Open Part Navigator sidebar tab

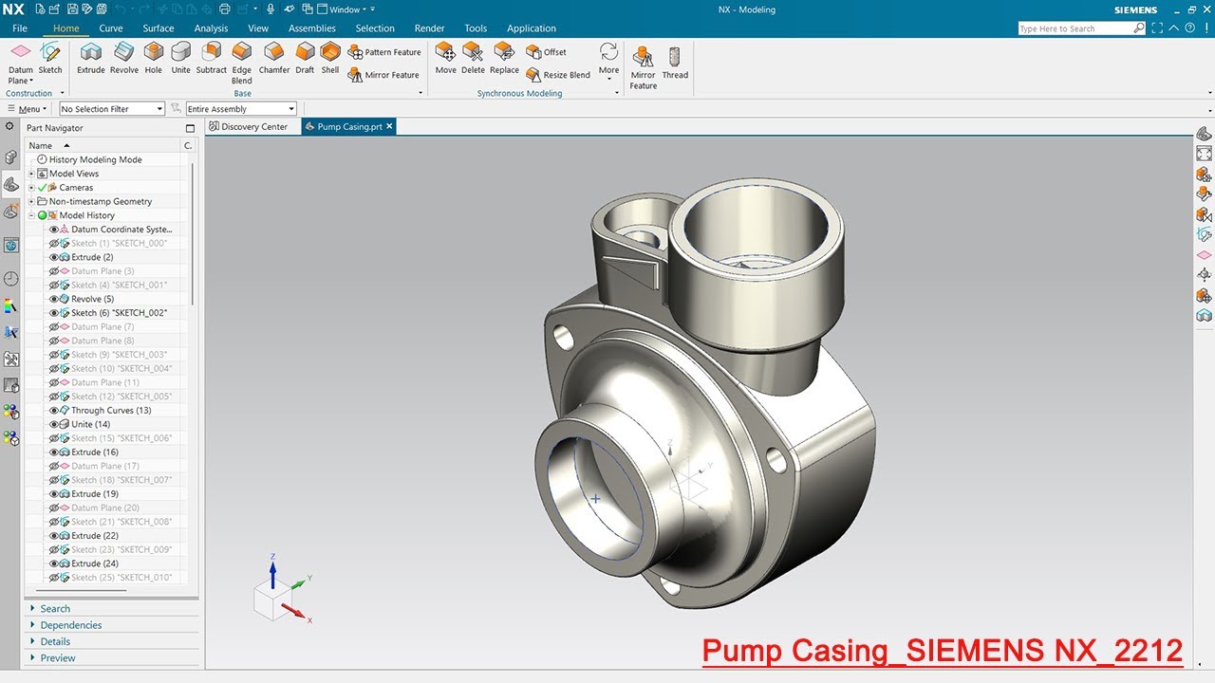pos(11,184)
